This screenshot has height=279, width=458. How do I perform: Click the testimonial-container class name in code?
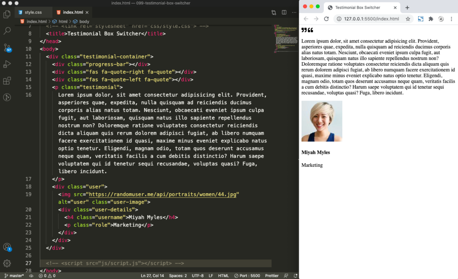coord(117,57)
